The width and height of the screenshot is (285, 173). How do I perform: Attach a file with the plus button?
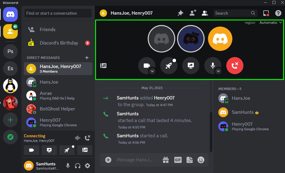coord(108,160)
